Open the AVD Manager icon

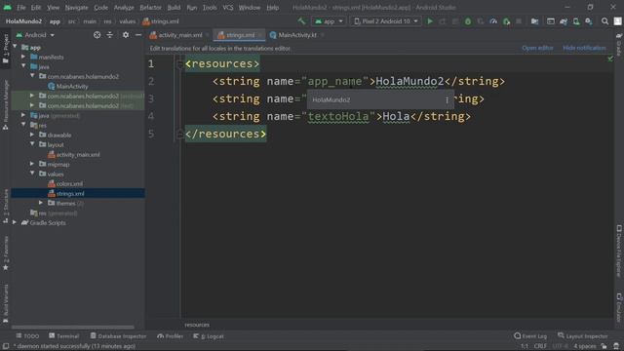[x=576, y=21]
